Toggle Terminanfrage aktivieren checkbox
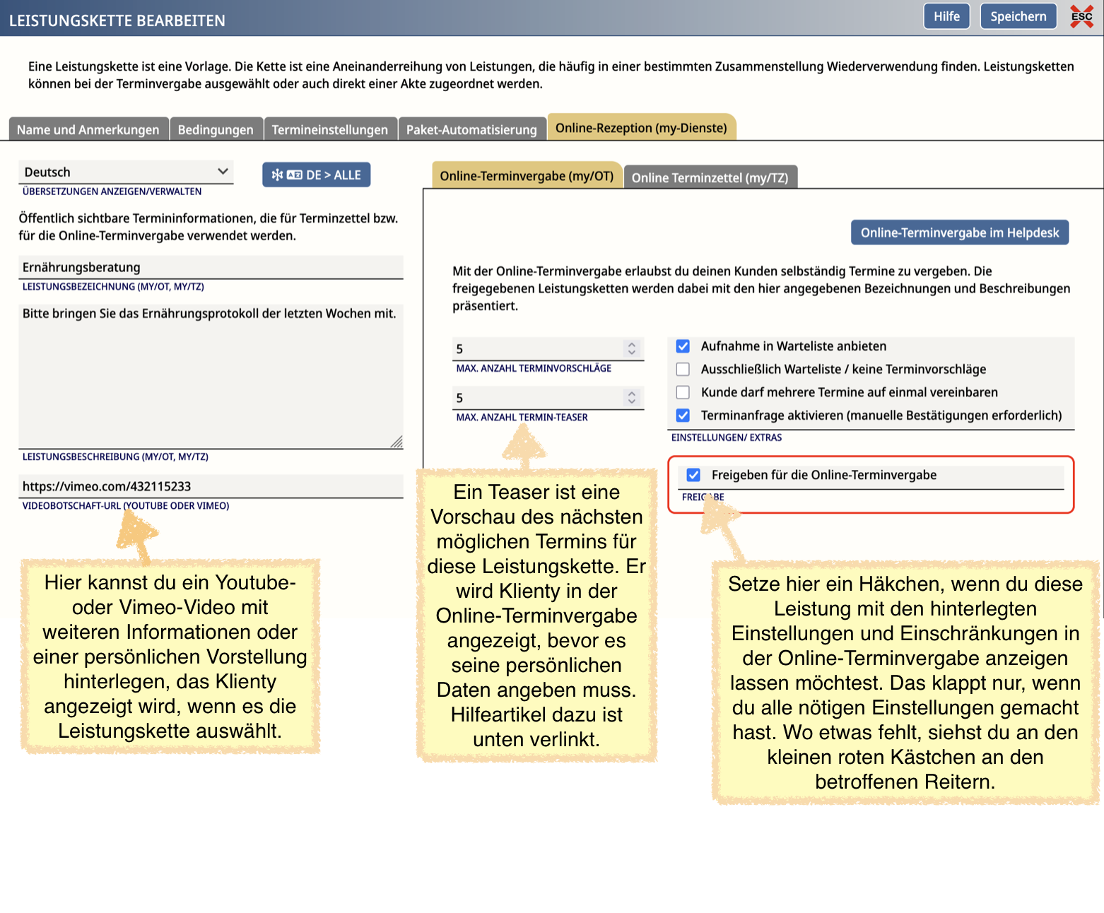This screenshot has width=1104, height=913. (x=683, y=416)
